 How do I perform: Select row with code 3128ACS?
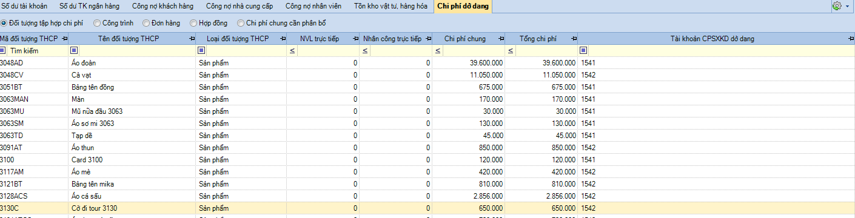coord(428,196)
